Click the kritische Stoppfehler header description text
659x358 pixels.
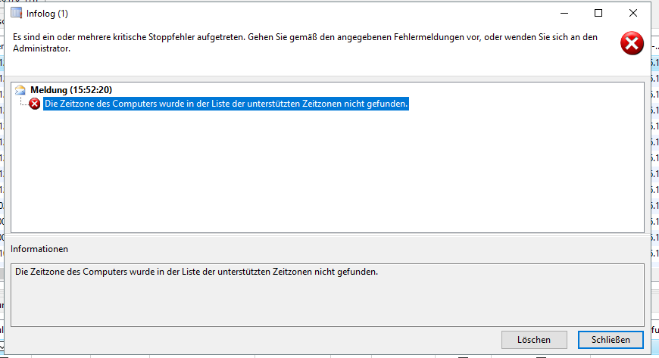[x=303, y=37]
